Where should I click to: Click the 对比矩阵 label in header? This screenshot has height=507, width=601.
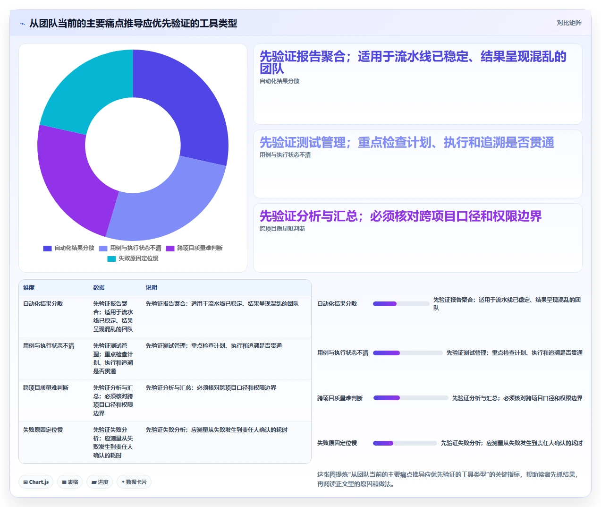click(569, 23)
